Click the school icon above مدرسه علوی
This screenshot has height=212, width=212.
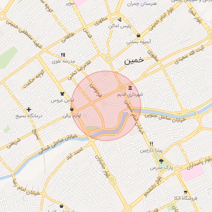coord(63,55)
